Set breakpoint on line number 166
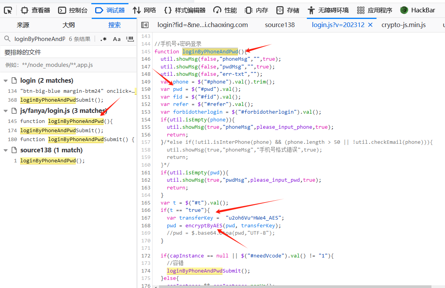The image size is (445, 288). tap(145, 210)
